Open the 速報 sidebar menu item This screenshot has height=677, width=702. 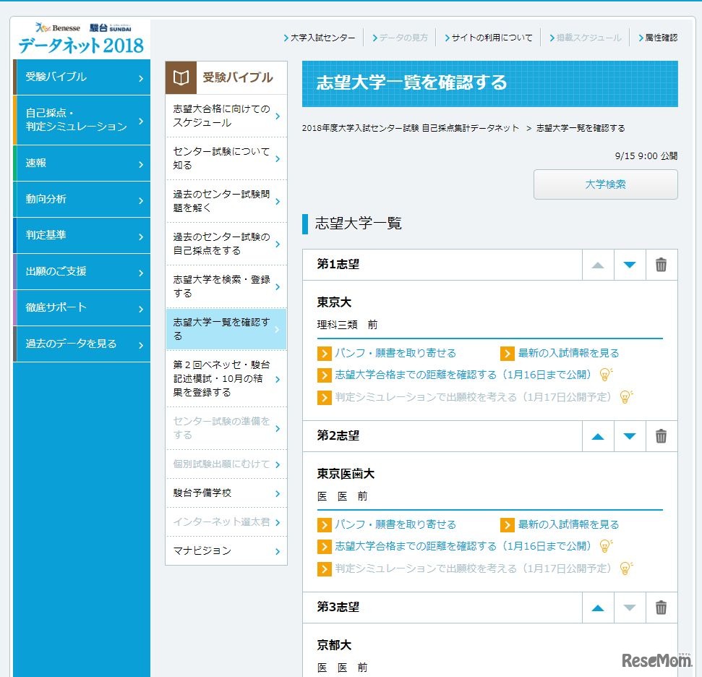pos(80,163)
